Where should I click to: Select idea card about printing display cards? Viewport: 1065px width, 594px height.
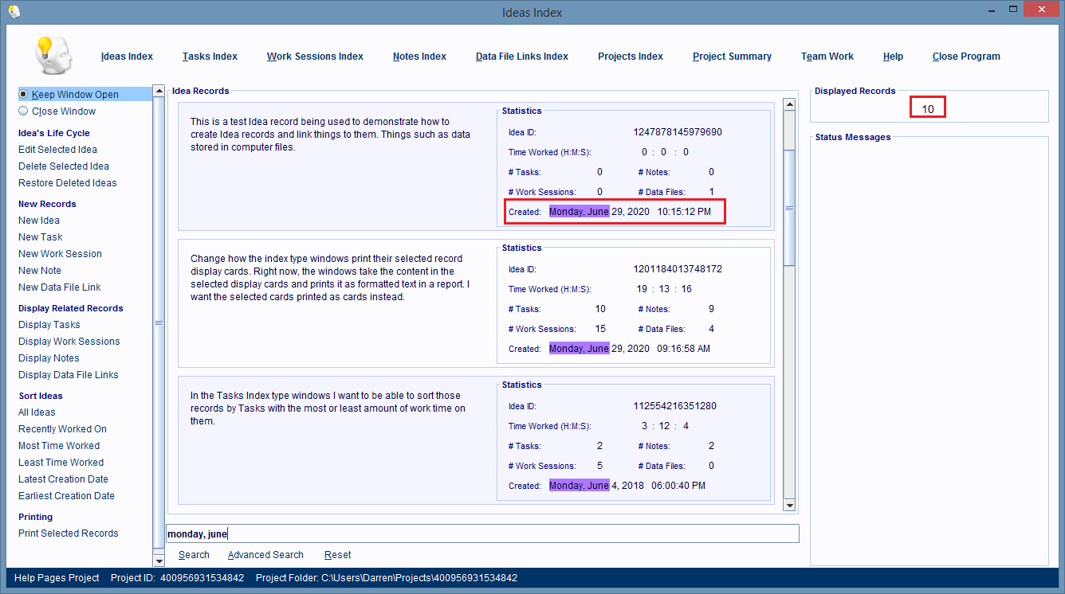(476, 303)
